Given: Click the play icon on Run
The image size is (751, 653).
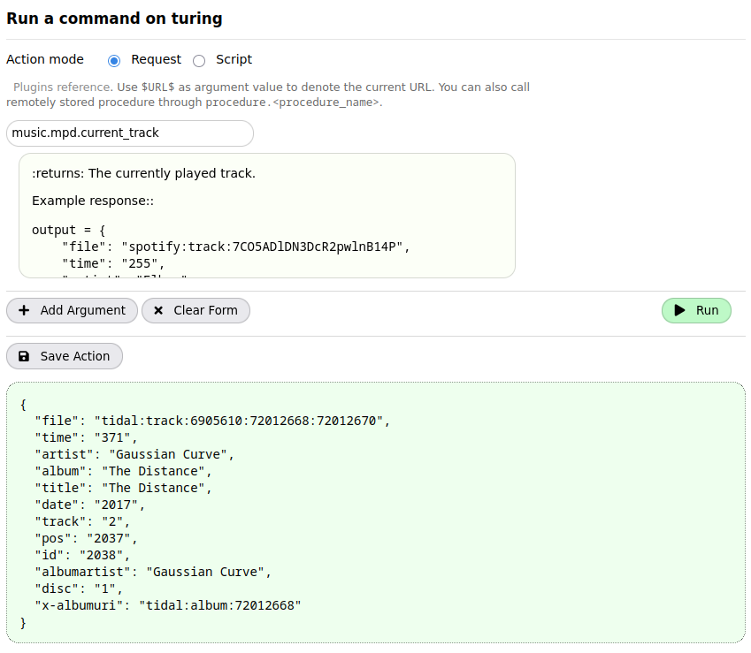Looking at the screenshot, I should 679,311.
